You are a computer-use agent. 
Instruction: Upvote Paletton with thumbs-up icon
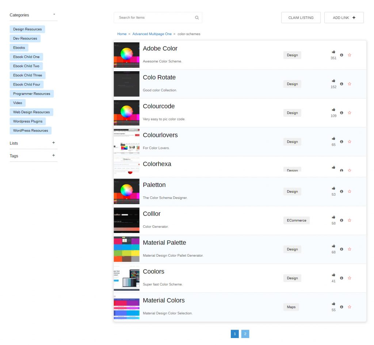point(333,188)
